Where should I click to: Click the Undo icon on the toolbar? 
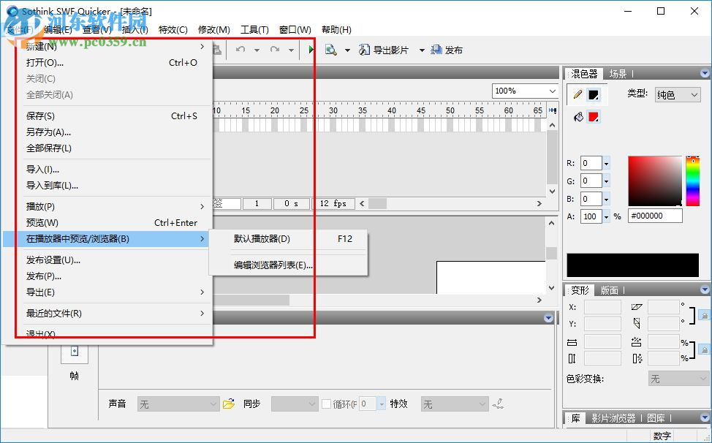tap(241, 50)
